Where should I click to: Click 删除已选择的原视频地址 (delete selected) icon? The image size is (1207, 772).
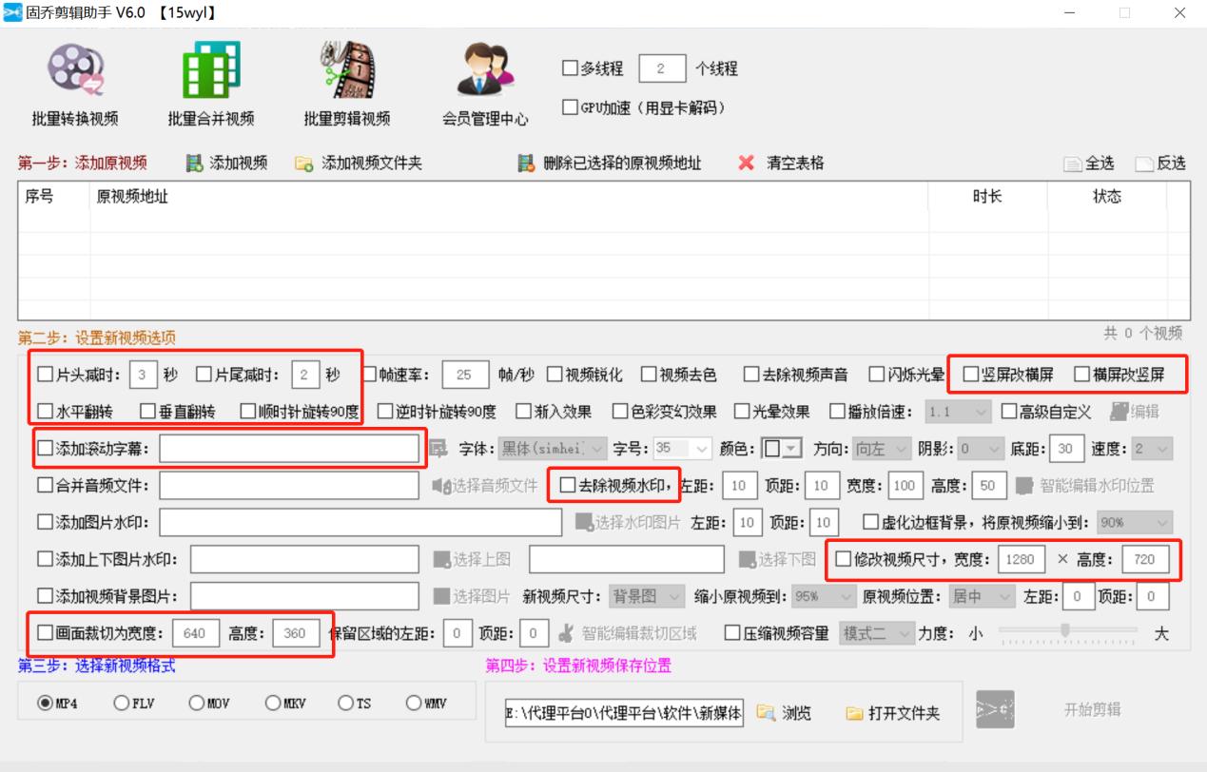point(526,164)
